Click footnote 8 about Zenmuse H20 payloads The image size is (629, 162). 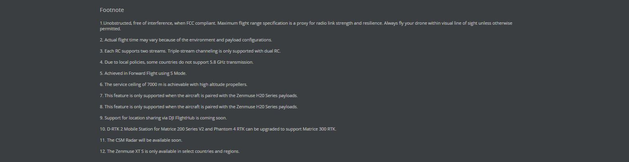pyautogui.click(x=199, y=107)
